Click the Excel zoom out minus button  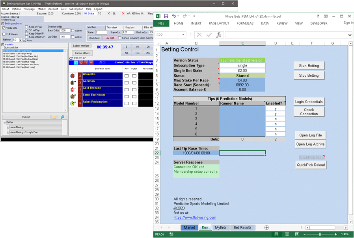(305, 234)
